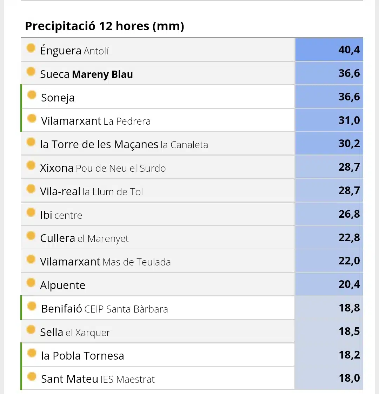Open la Torre de les Maçanes station
Image resolution: width=379 pixels, height=394 pixels.
click(124, 144)
